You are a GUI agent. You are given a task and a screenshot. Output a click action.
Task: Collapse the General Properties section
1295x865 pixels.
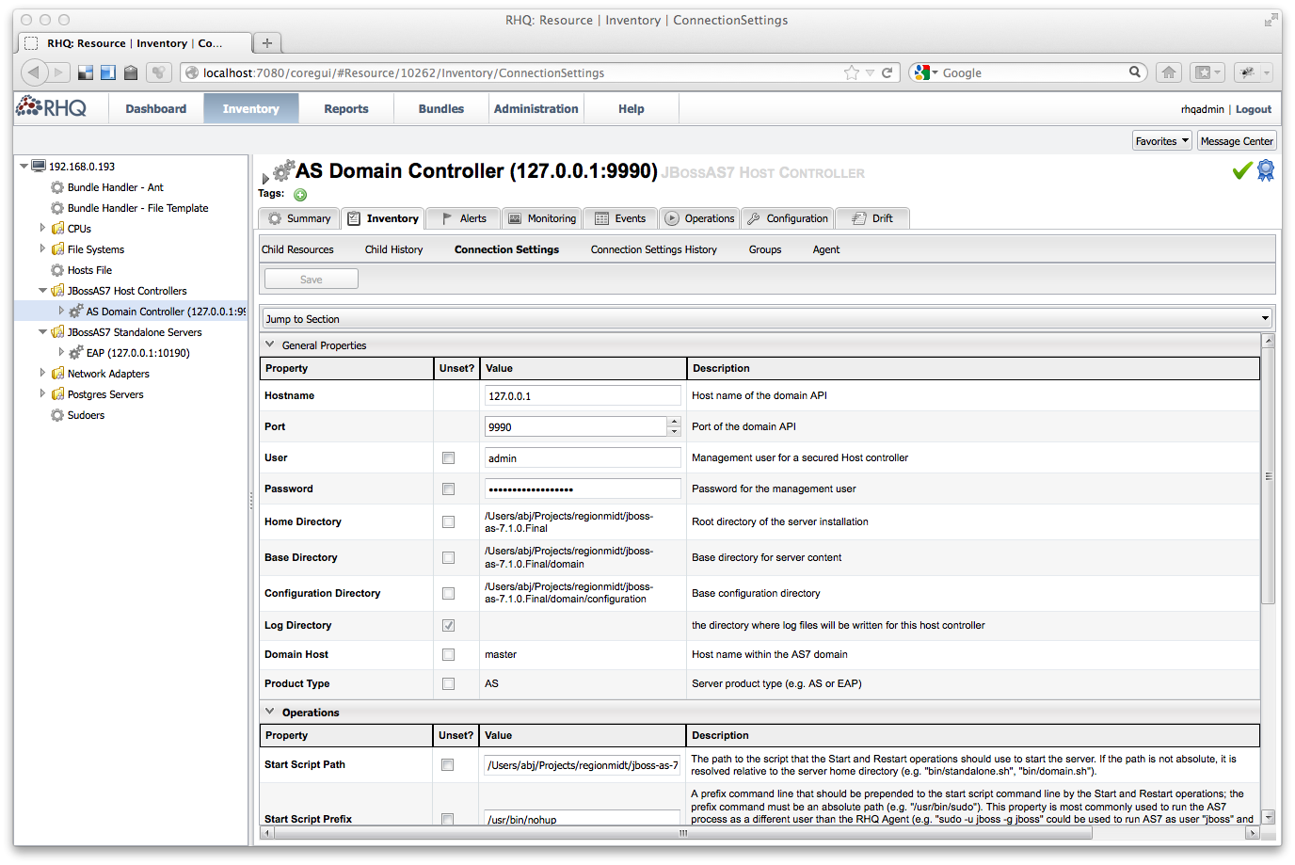(270, 344)
